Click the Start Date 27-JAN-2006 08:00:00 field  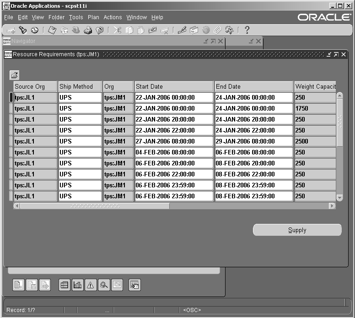(174, 141)
